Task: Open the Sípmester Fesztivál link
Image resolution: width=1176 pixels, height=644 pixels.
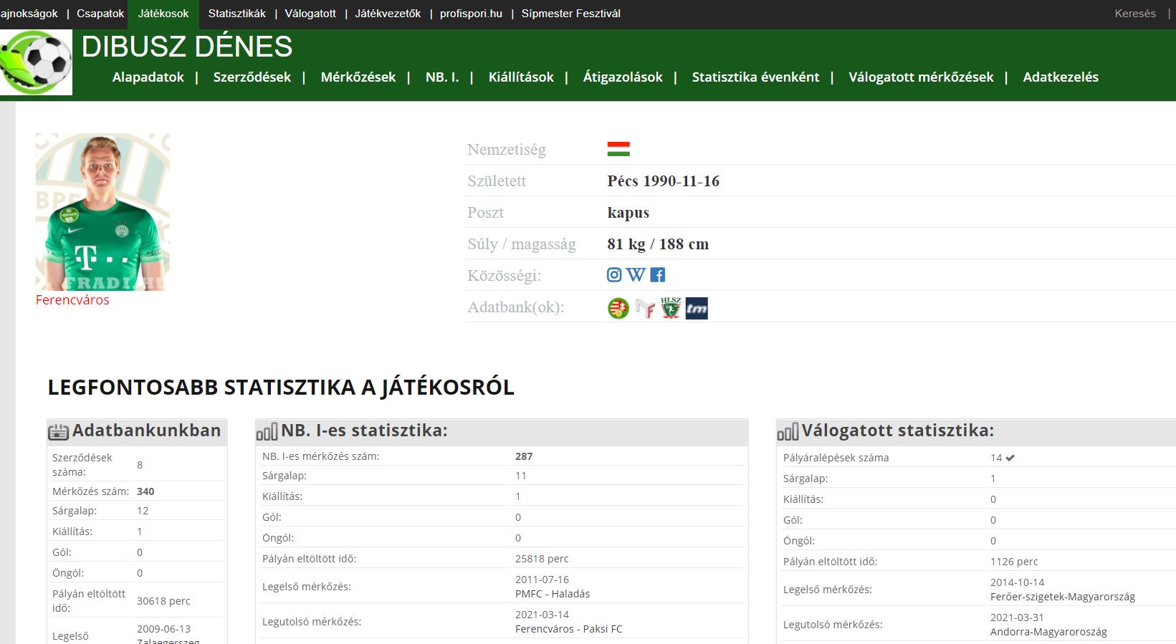Action: (x=571, y=14)
